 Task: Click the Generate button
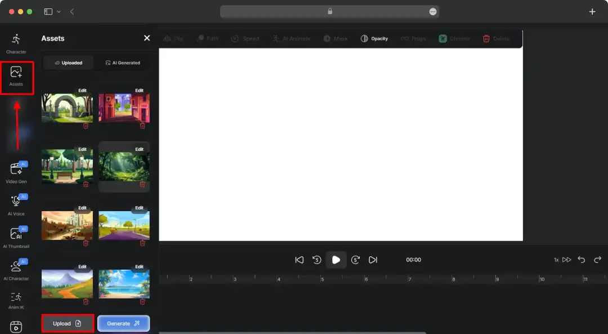click(x=123, y=323)
